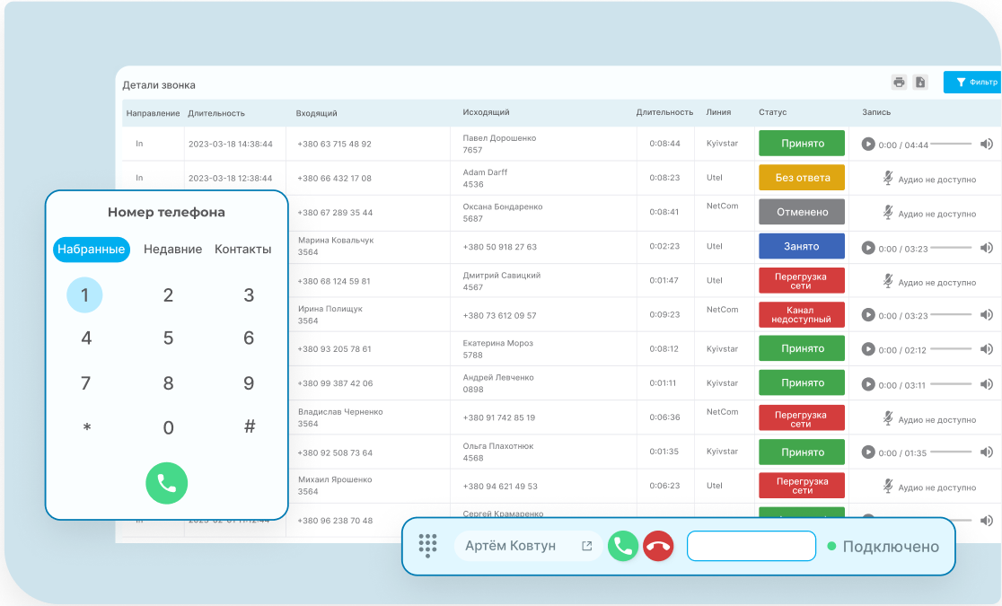Open Артём Ковтун contact external link icon
1002x606 pixels.
[587, 546]
